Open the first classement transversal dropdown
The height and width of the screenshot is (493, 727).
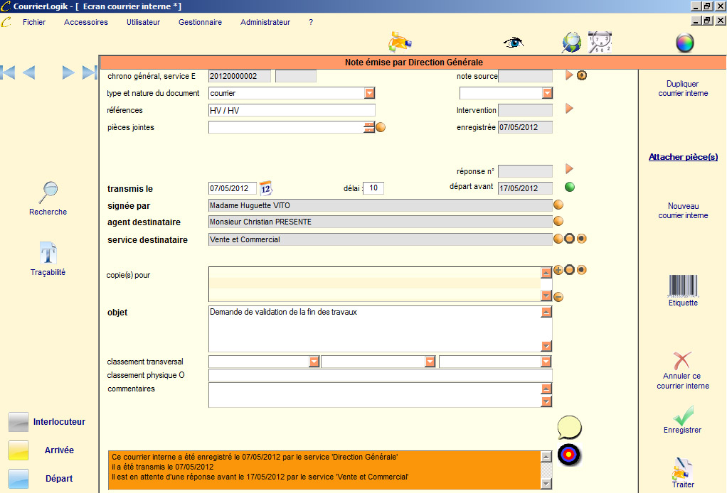314,362
